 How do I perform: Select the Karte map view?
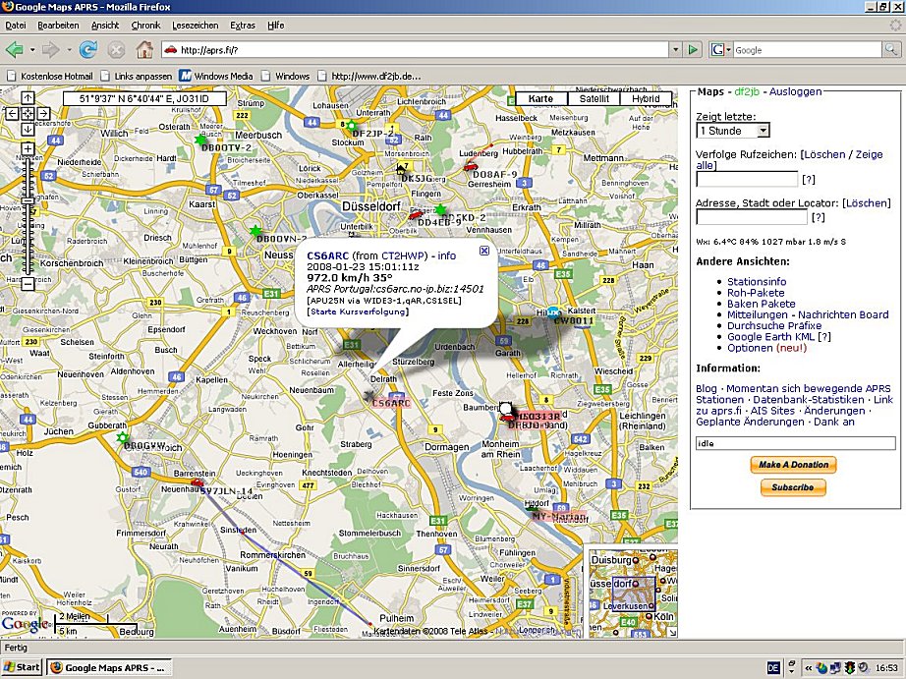(x=540, y=99)
